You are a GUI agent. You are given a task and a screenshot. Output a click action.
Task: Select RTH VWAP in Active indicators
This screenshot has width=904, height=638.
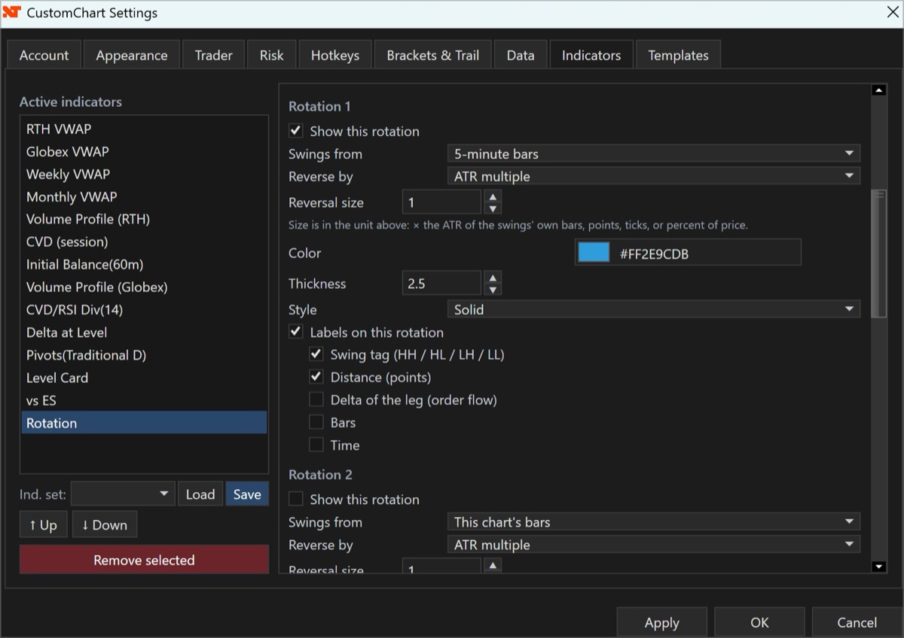pos(144,129)
